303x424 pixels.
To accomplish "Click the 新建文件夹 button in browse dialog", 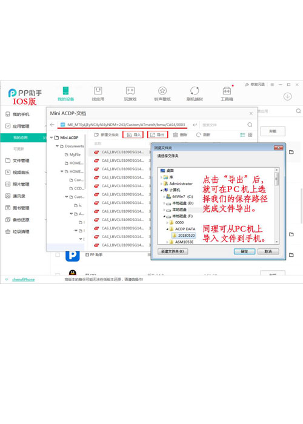I will 173,251.
